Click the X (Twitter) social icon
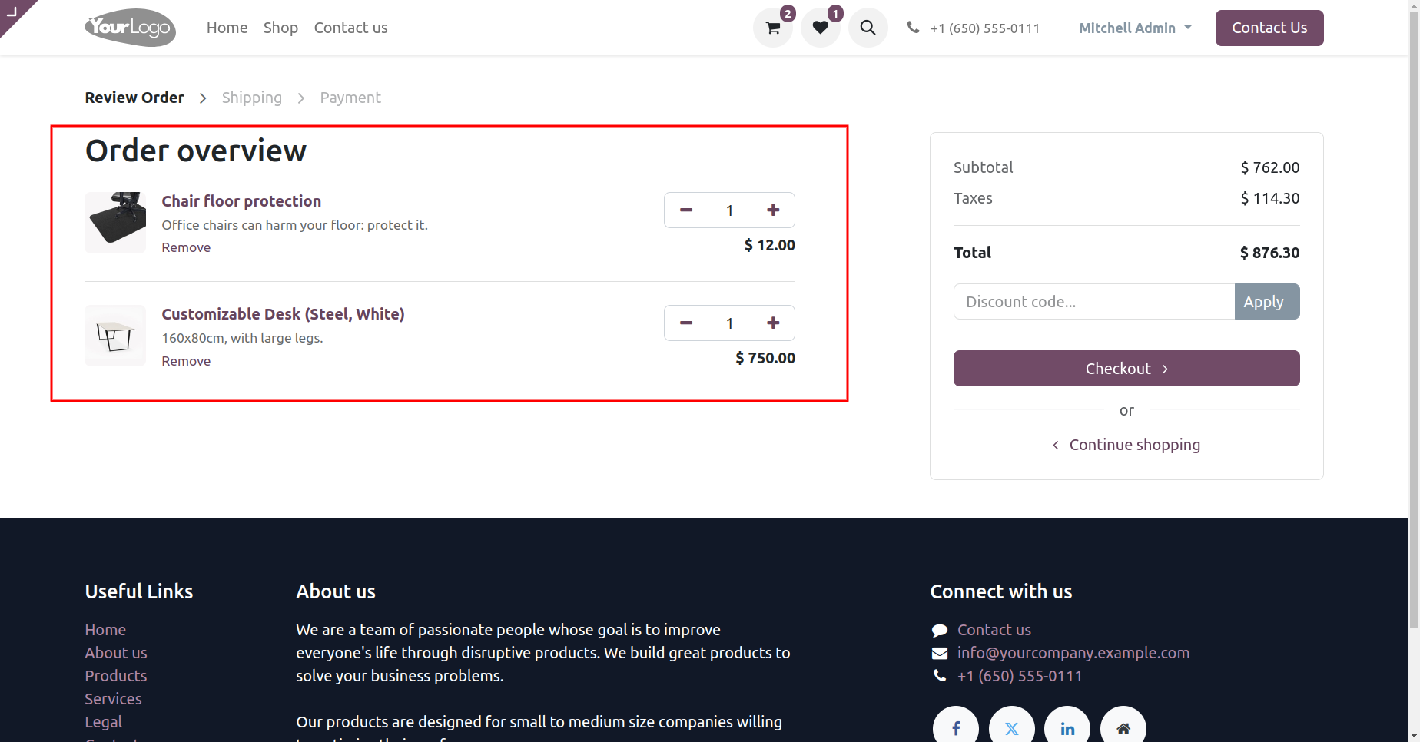The height and width of the screenshot is (742, 1420). (1012, 728)
